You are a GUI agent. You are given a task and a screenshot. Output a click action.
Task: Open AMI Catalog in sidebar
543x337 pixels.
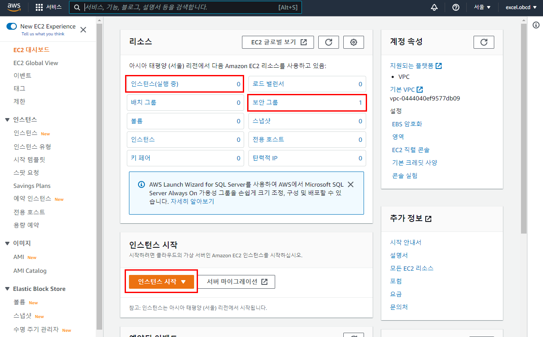pyautogui.click(x=30, y=271)
